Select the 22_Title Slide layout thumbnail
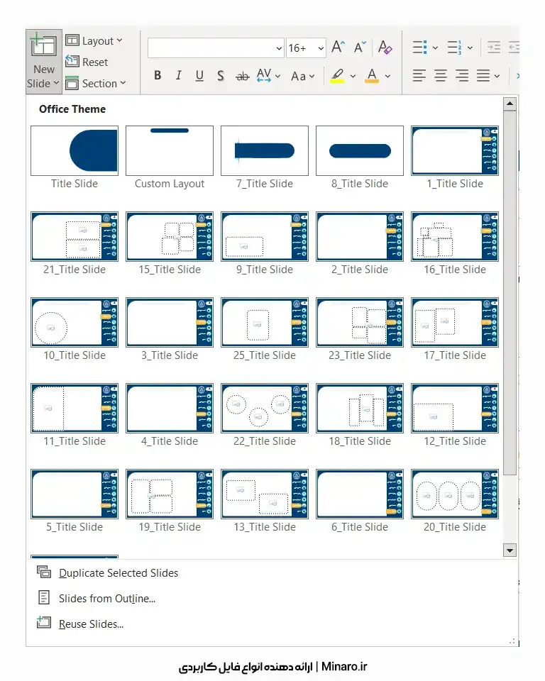545x681 pixels. [x=265, y=409]
